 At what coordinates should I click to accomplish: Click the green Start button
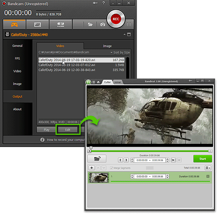pyautogui.click(x=203, y=159)
